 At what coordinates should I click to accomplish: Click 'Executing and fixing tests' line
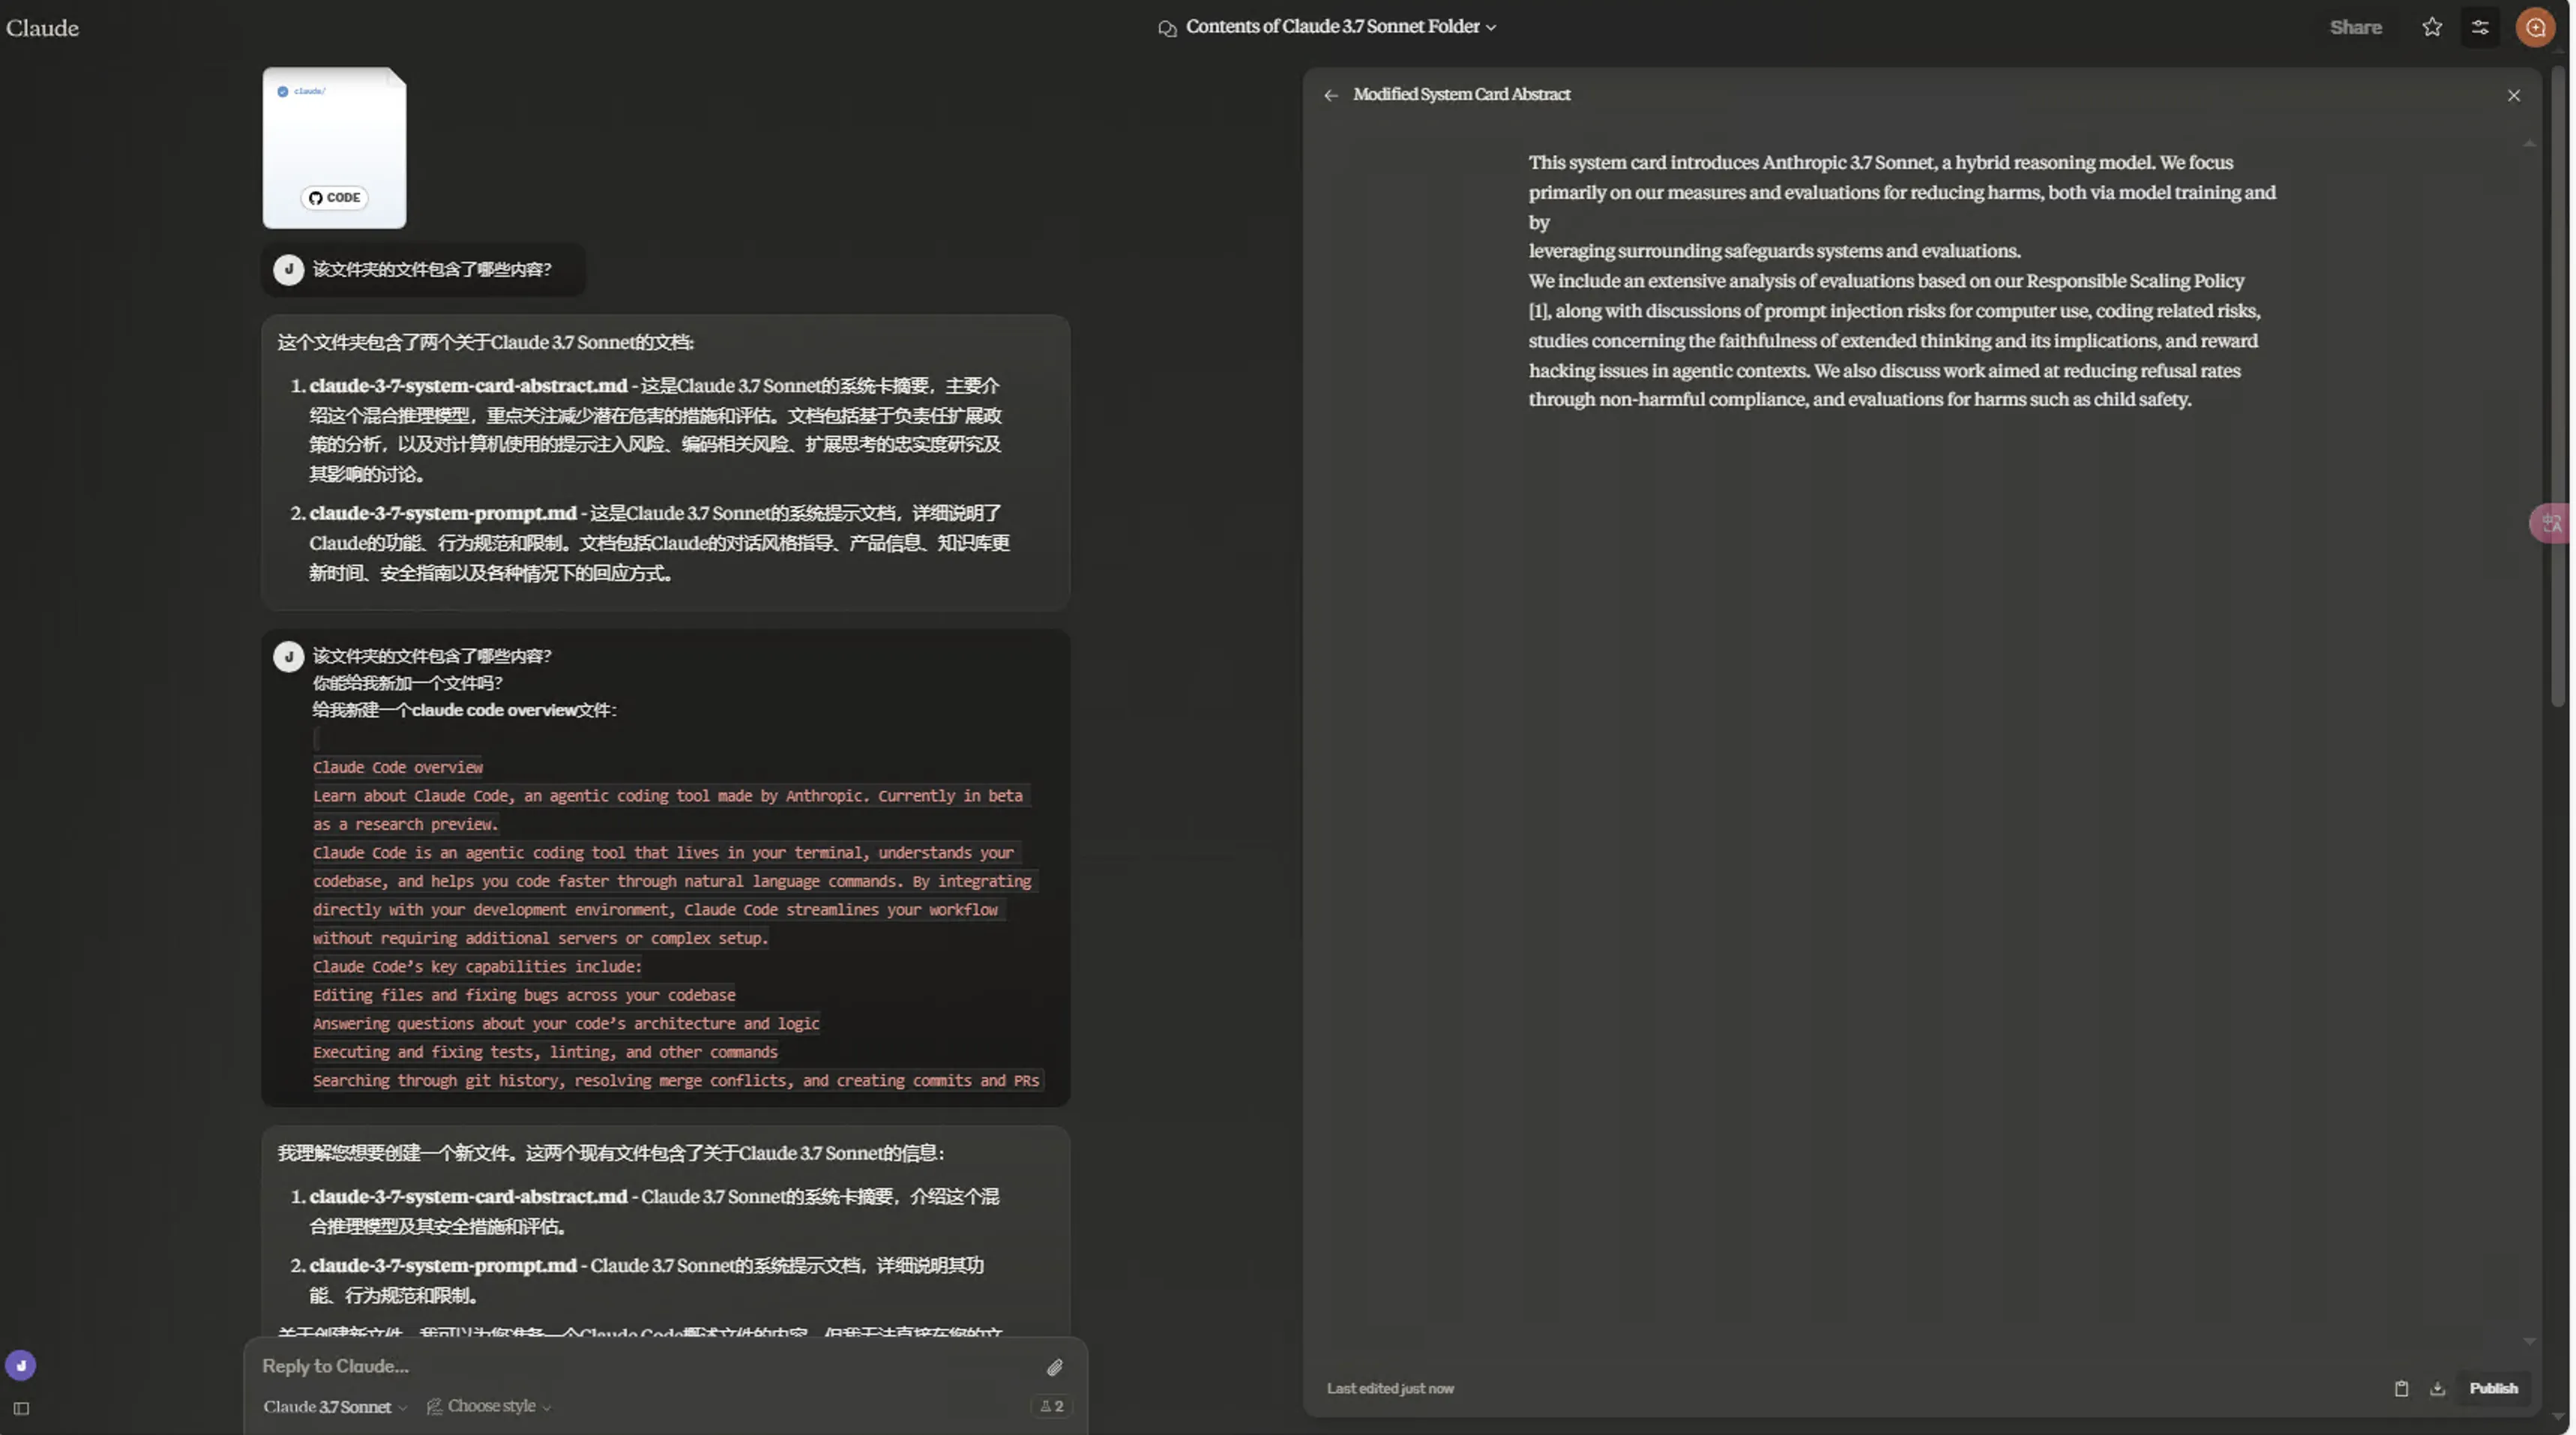point(545,1052)
